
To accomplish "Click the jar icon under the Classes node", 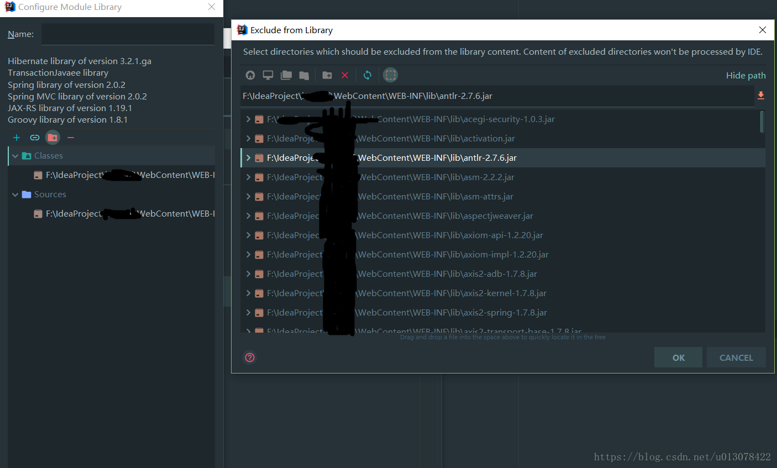I will 38,175.
